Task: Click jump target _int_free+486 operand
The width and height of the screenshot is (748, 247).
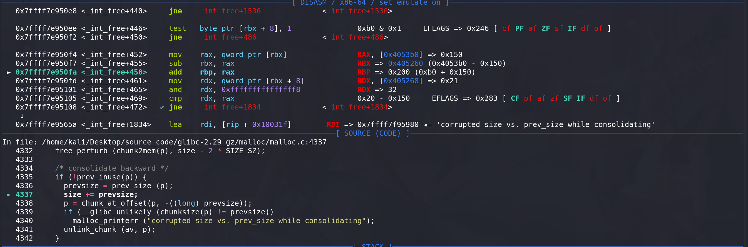Action: click(228, 37)
